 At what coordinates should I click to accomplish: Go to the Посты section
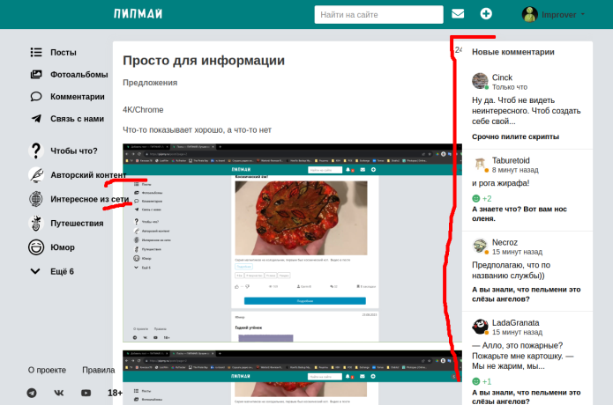point(63,52)
